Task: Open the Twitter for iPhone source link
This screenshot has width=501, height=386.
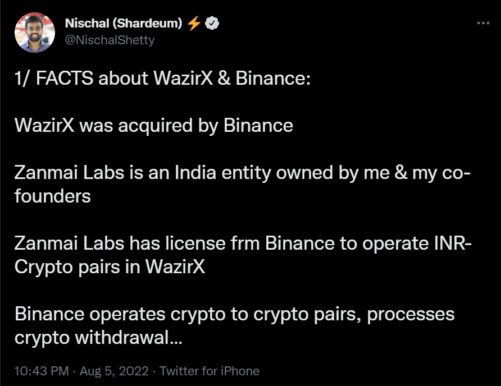Action: click(x=209, y=371)
